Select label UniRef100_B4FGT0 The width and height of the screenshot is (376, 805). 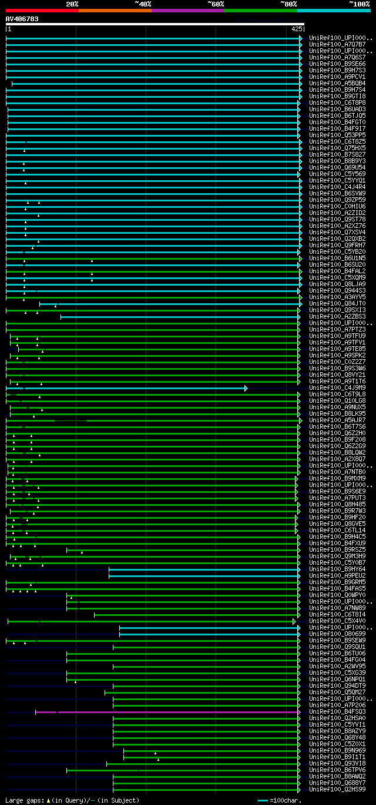click(x=337, y=122)
